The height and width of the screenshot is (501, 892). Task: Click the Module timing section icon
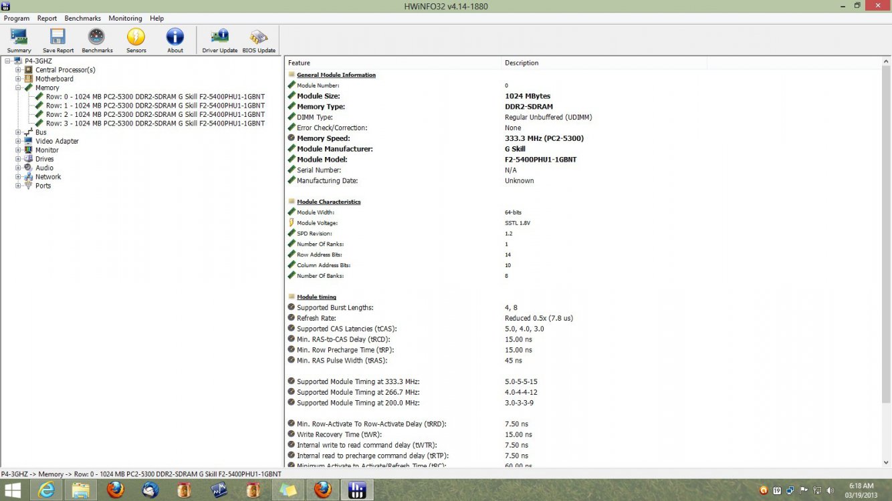coord(292,297)
